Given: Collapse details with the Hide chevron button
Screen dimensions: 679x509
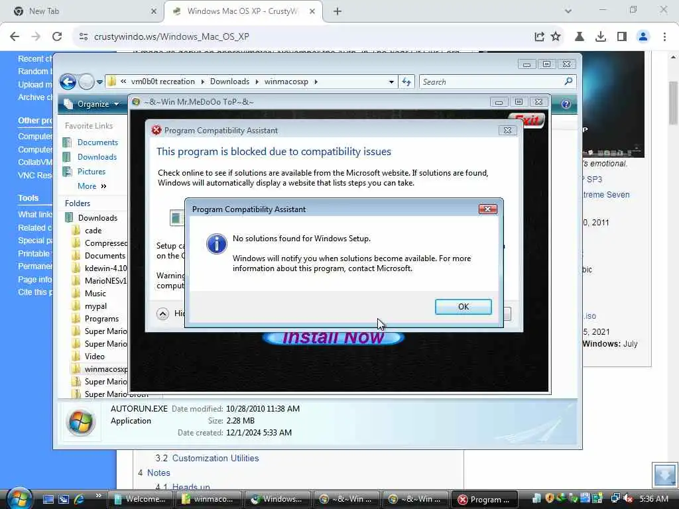Looking at the screenshot, I should [x=162, y=313].
